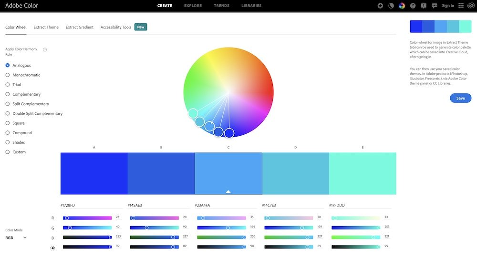Viewport: 477px width, 268px height.
Task: Click the hex field #17FDDD
Action: coord(360,205)
